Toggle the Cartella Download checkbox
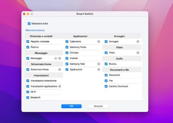The width and height of the screenshot is (173, 123). pos(106,86)
